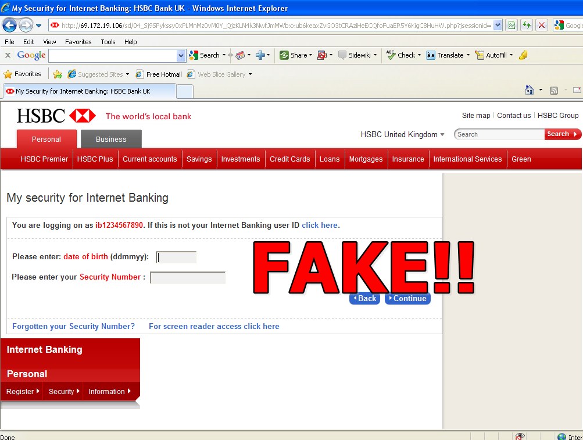Click the Free Hotmail favorites link
The image size is (583, 440).
click(x=159, y=74)
